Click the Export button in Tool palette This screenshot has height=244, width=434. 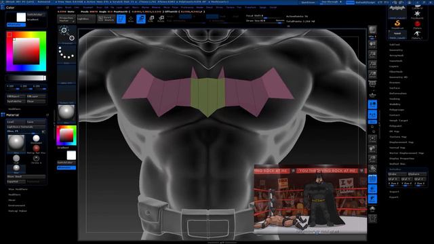tap(394, 197)
